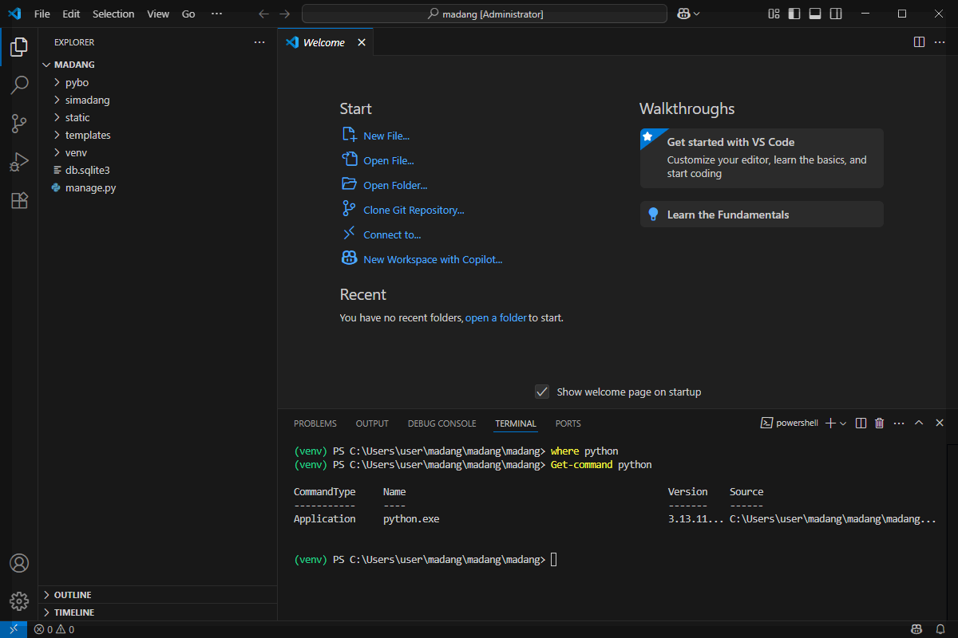Image resolution: width=958 pixels, height=638 pixels.
Task: Open Explorer Views and More Actions ellipsis
Action: tap(259, 42)
